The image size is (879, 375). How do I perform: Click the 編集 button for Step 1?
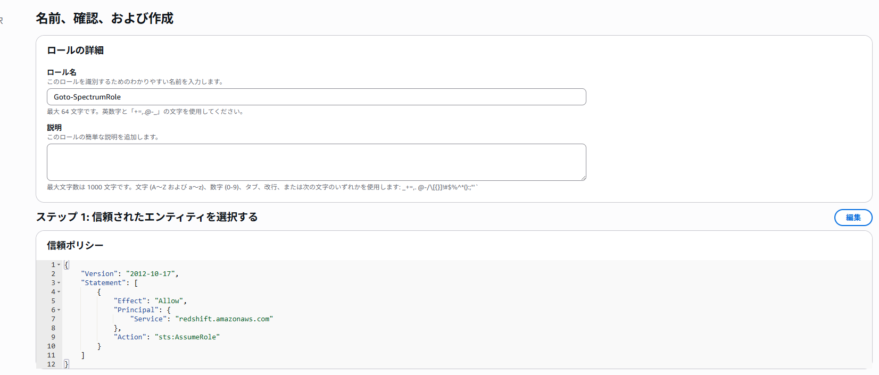pyautogui.click(x=853, y=218)
